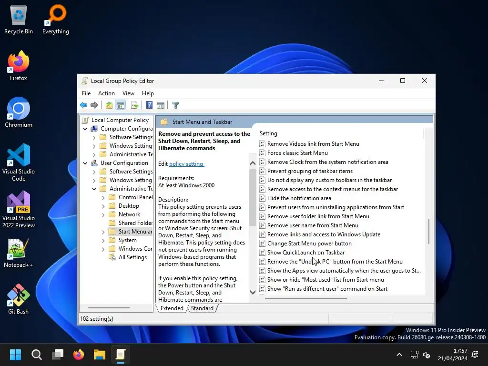Collapse Administrative Templates under User Configuration
488x366 pixels.
(94, 189)
